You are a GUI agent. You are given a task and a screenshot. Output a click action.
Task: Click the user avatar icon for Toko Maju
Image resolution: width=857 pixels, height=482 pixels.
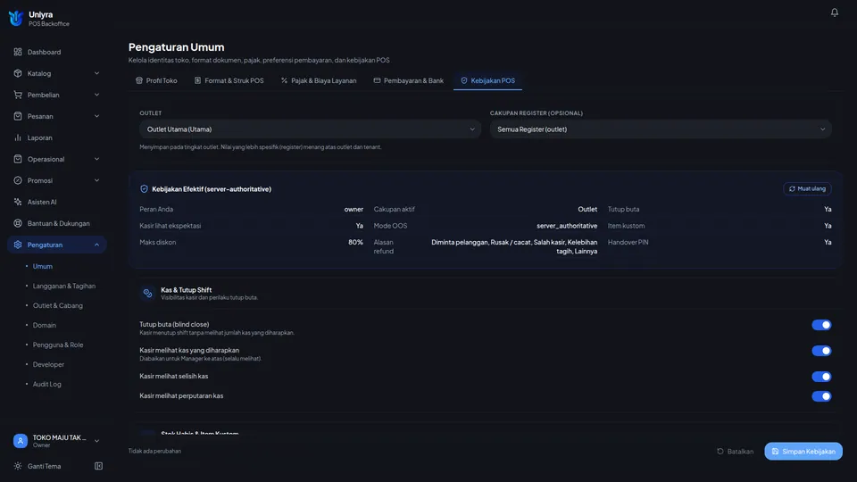[x=21, y=441]
